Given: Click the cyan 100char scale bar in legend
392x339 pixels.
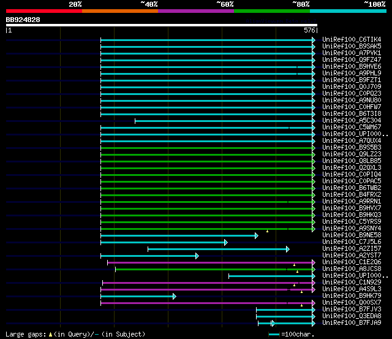Looking at the screenshot, I should coord(274,335).
